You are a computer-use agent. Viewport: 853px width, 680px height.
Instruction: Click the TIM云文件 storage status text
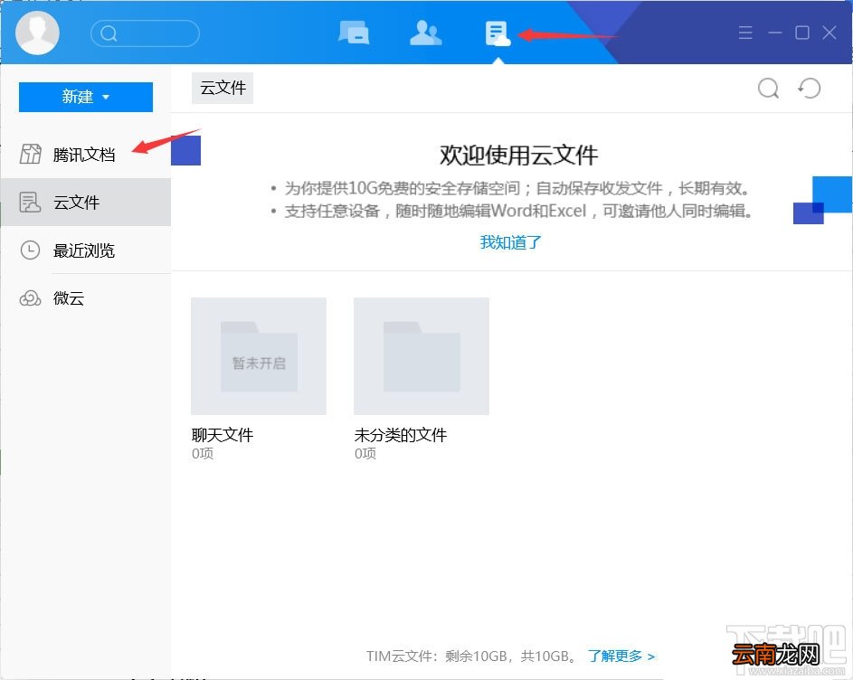coord(471,656)
